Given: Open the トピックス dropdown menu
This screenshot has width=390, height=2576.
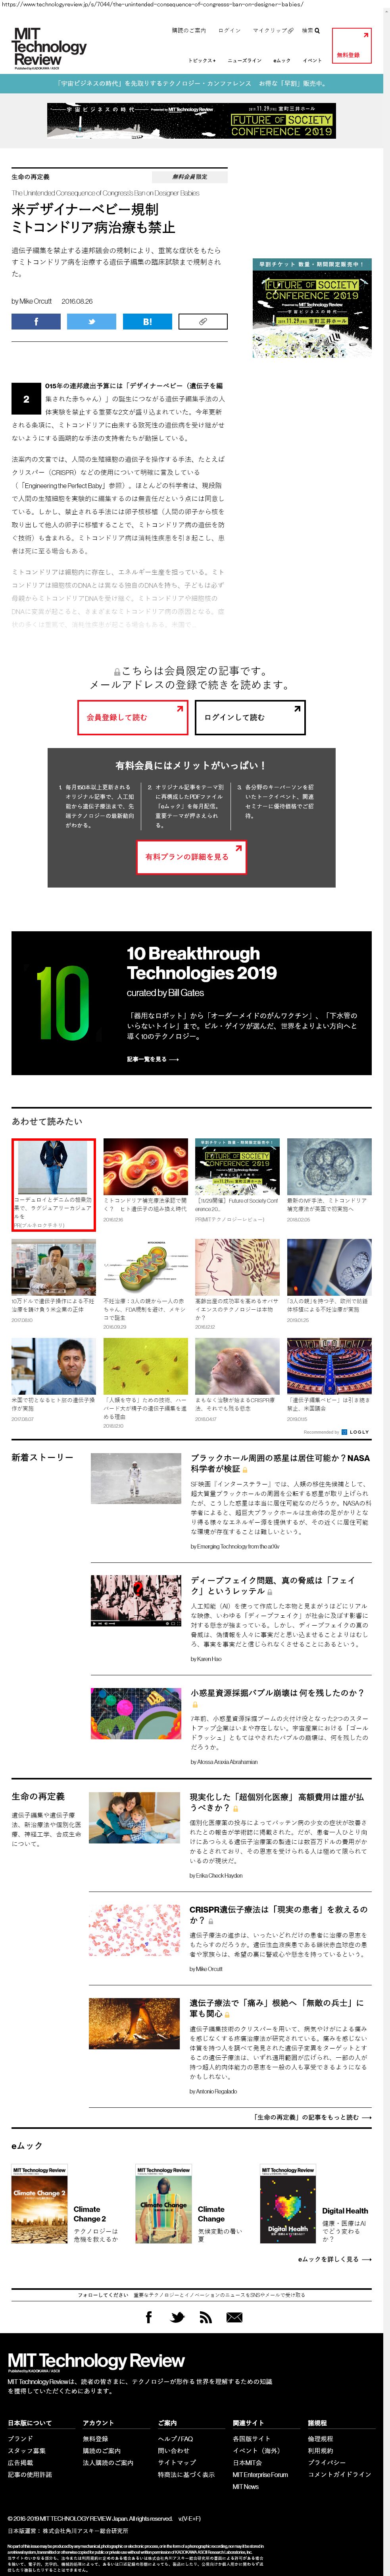Looking at the screenshot, I should (x=202, y=61).
